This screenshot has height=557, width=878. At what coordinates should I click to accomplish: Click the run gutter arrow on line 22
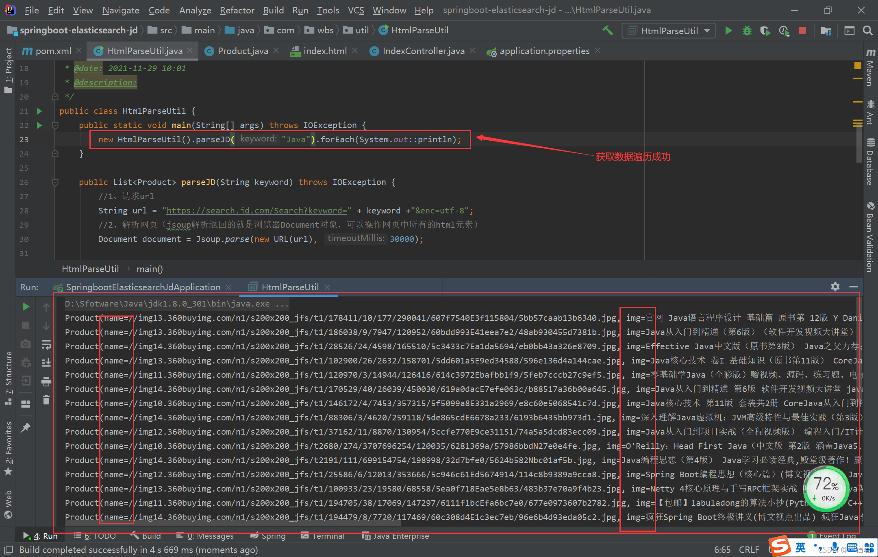click(x=39, y=125)
